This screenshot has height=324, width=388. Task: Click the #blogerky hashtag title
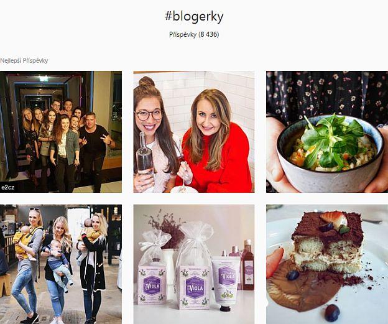click(194, 16)
